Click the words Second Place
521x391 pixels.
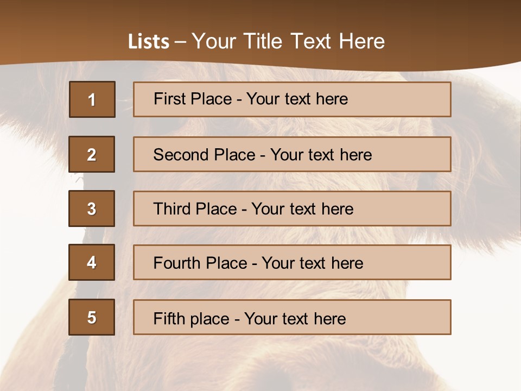click(204, 155)
